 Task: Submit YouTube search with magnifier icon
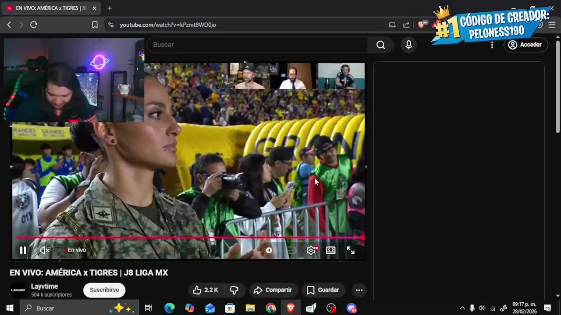(x=381, y=45)
